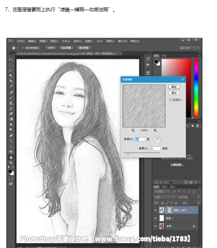Click the trash icon above Layers tabs
The image size is (217, 248).
(196, 182)
